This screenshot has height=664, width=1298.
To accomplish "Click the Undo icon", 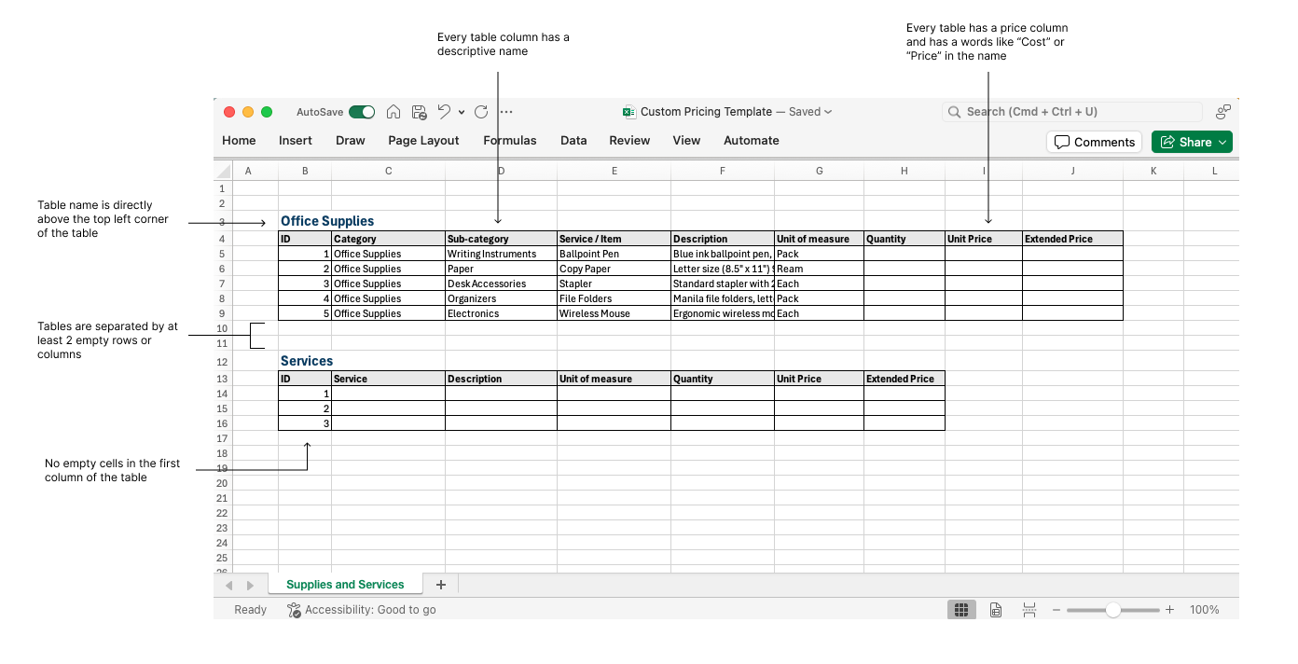I will (445, 111).
